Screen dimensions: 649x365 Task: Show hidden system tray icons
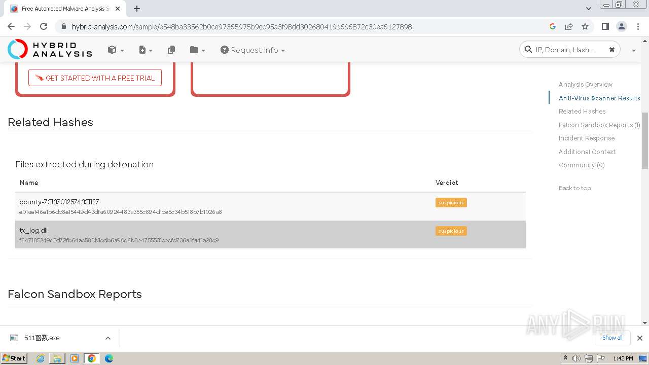click(565, 358)
